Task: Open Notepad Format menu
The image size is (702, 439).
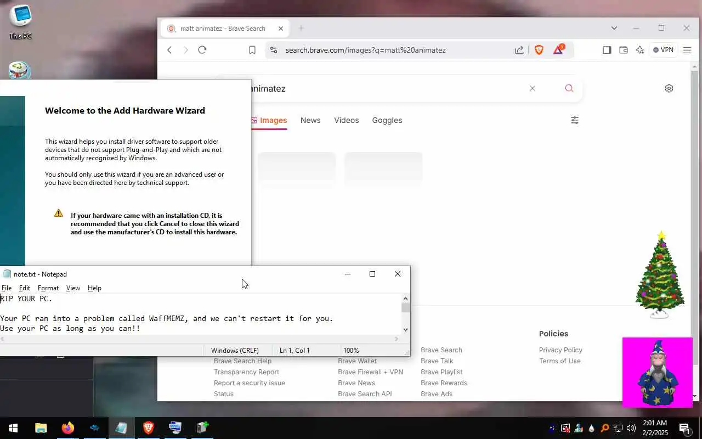Action: [x=48, y=288]
